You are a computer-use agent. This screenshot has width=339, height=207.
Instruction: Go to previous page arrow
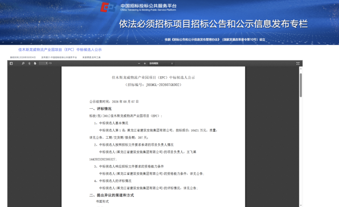pos(29,63)
